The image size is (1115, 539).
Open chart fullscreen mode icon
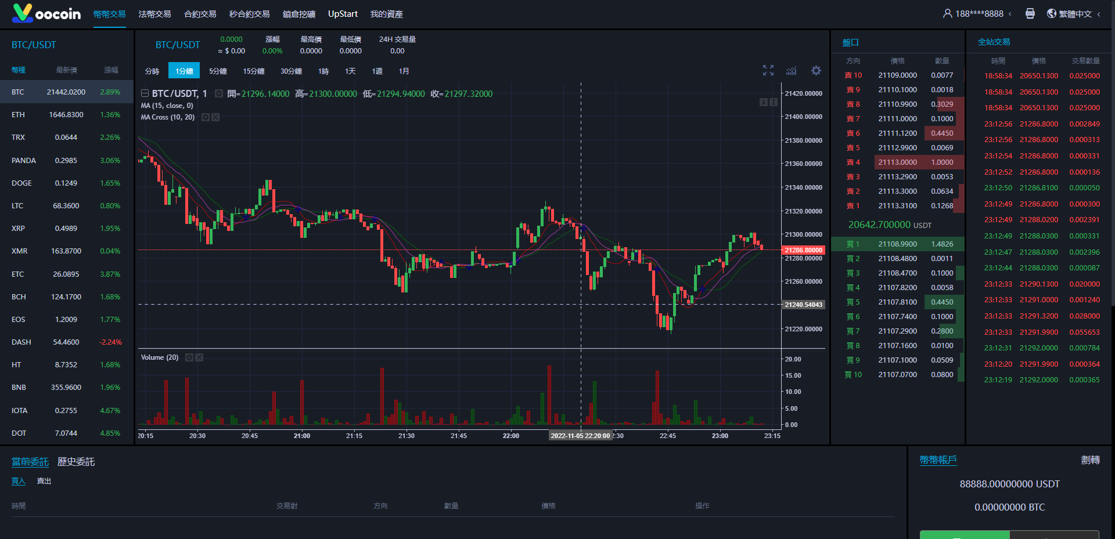[768, 71]
